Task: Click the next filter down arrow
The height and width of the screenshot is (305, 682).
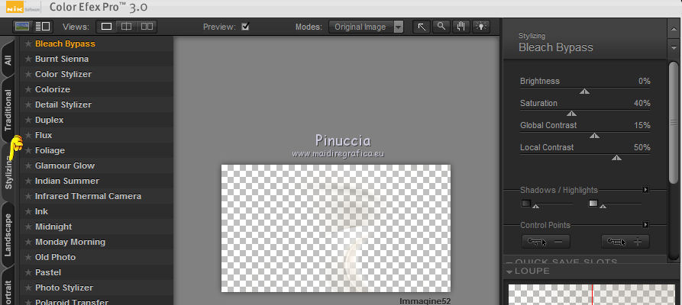Action: 674,47
